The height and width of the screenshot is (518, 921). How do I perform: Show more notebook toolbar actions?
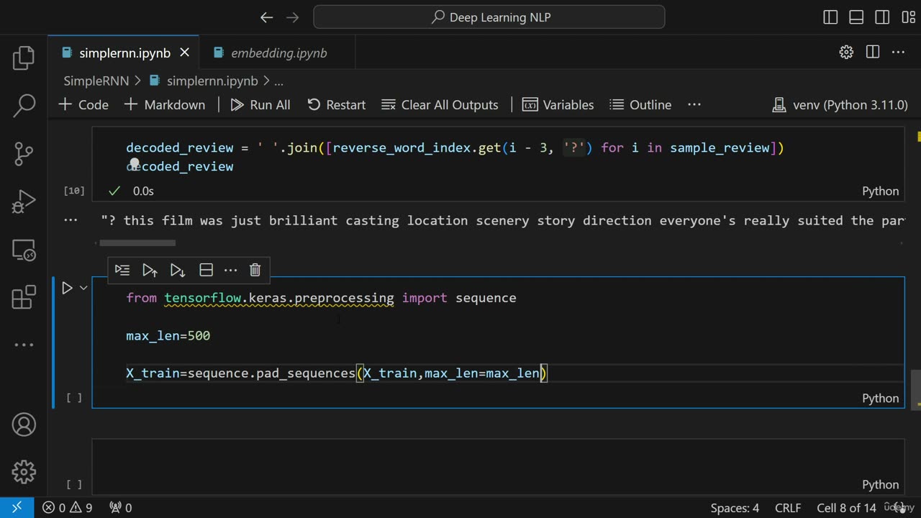(x=694, y=104)
